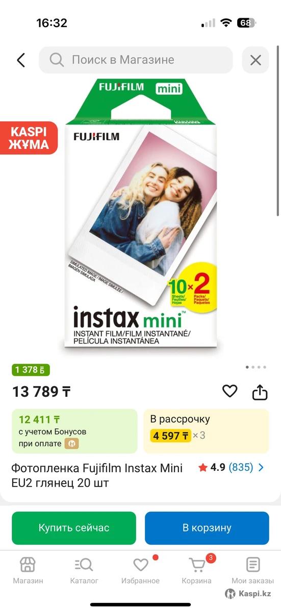The width and height of the screenshot is (281, 612).
Task: Switch to the Магазин tab
Action: [x=28, y=570]
